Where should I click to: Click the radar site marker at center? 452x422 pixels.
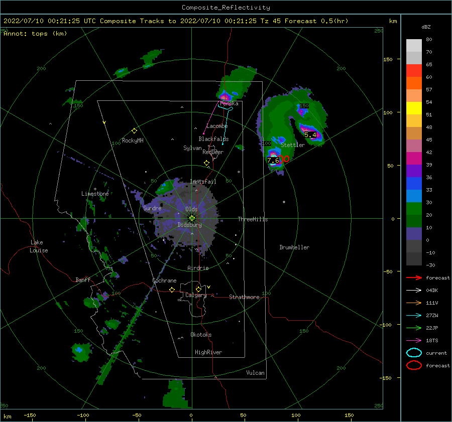pos(192,218)
